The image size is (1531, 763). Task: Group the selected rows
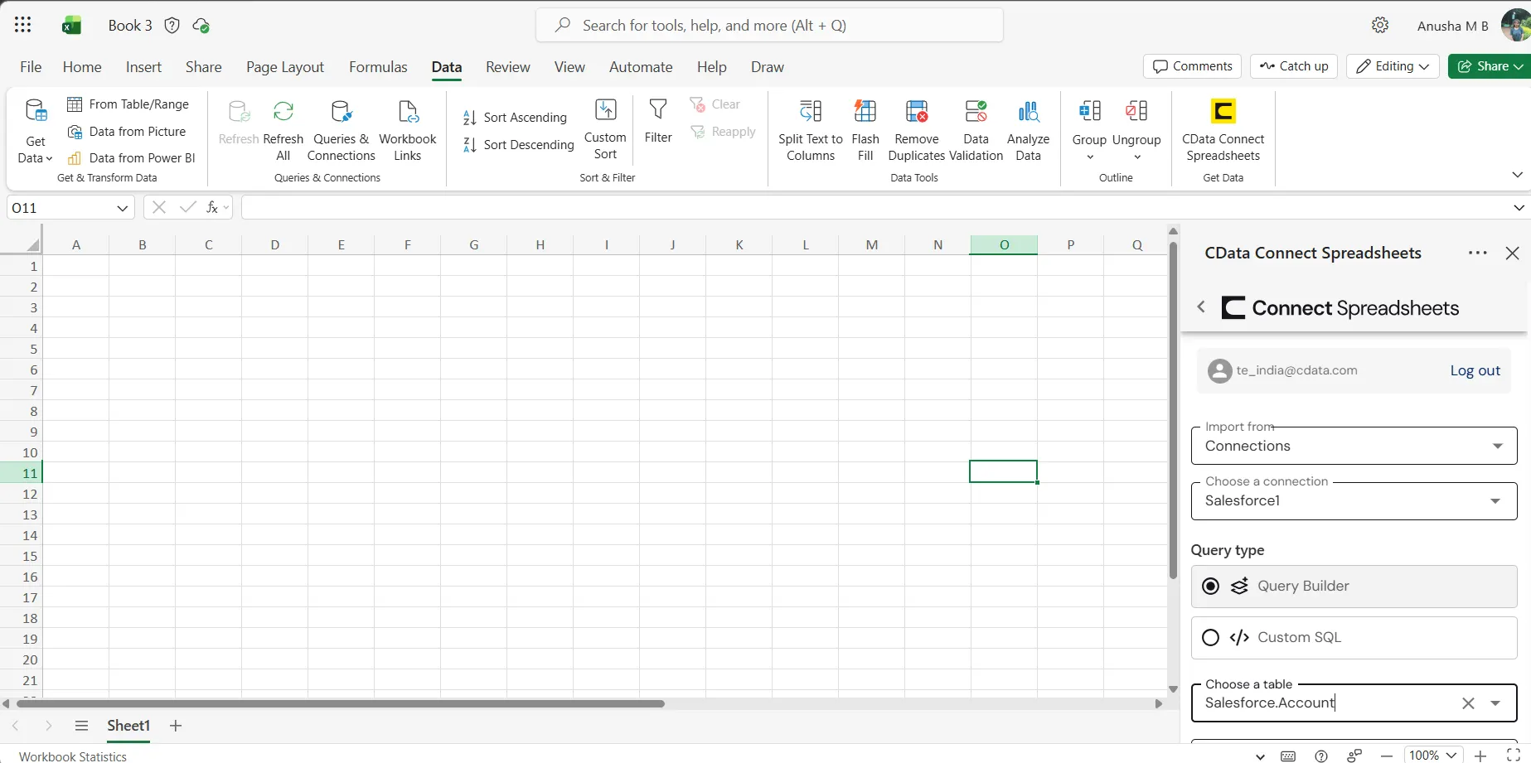pyautogui.click(x=1089, y=131)
